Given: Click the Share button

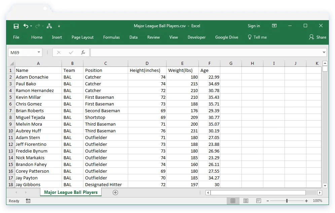Looking at the screenshot, I should tap(318, 37).
